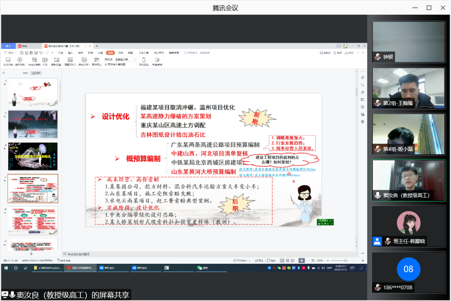This screenshot has height=301, width=451.
Task: Click the slideshow play button in status bar
Action: point(302,260)
